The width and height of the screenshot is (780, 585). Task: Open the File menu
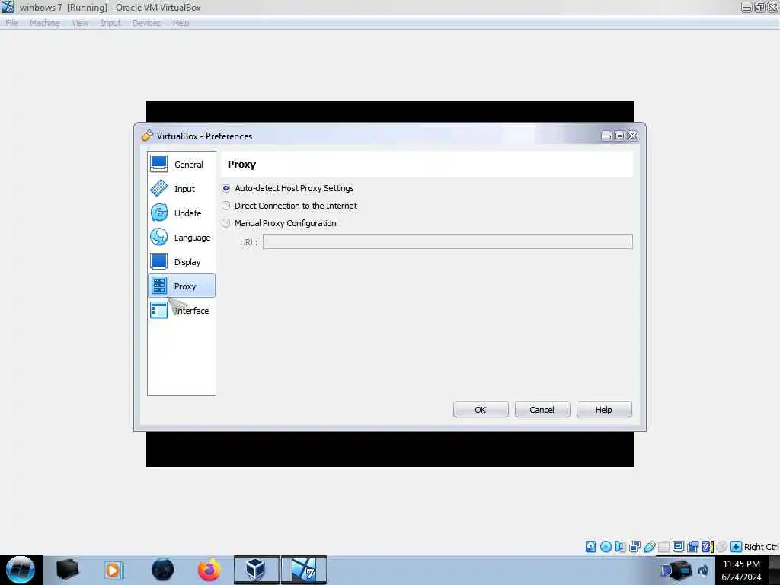point(11,23)
